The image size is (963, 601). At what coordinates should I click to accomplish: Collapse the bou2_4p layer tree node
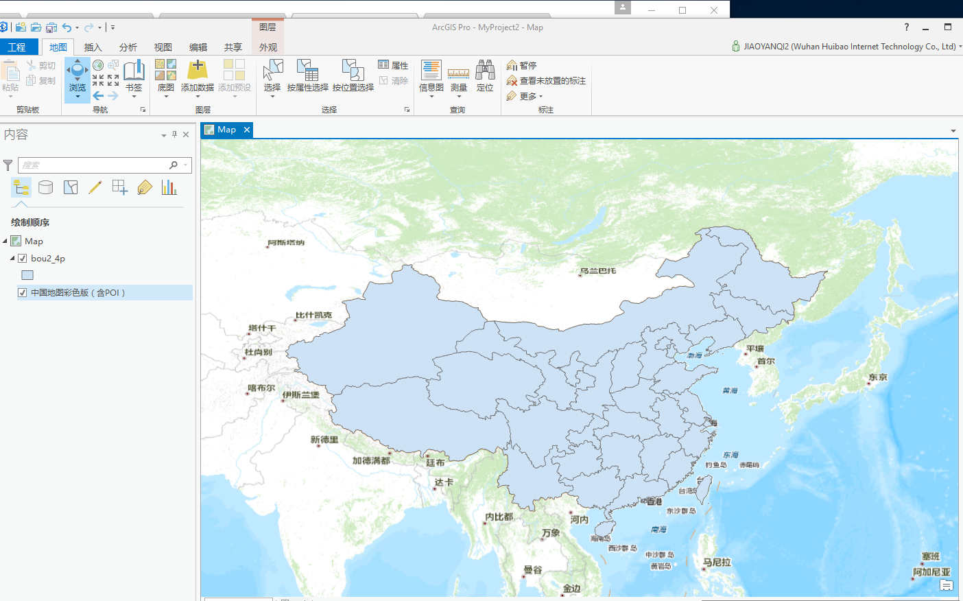tap(12, 259)
